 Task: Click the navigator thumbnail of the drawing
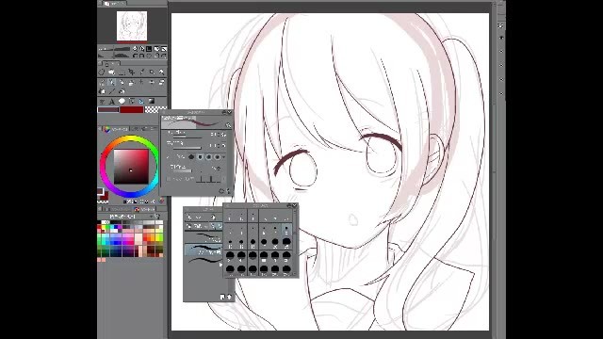[132, 25]
